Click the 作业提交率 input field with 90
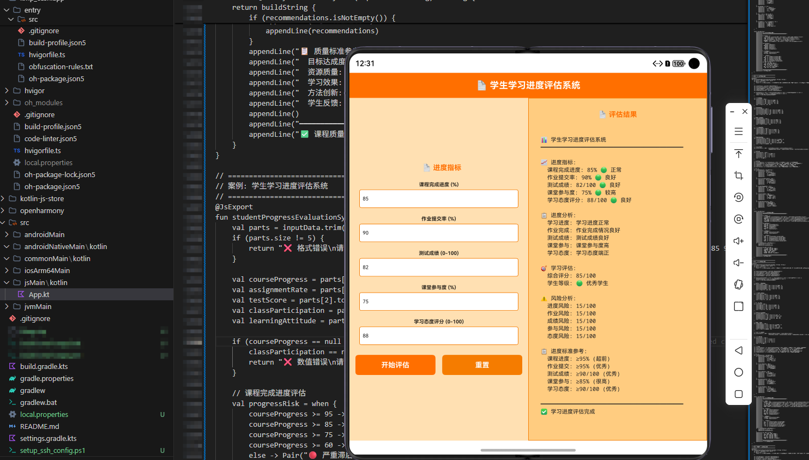This screenshot has width=809, height=460. point(439,233)
